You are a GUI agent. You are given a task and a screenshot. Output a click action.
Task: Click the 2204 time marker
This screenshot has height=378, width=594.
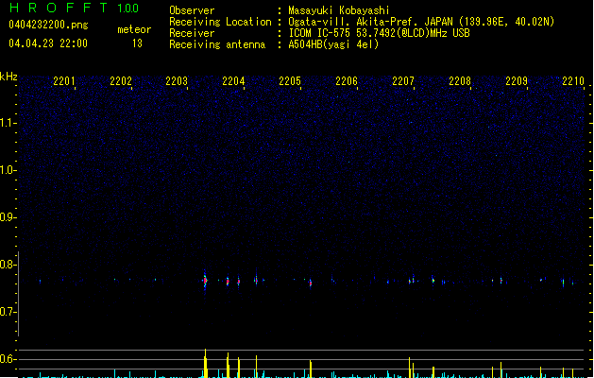[x=233, y=81]
